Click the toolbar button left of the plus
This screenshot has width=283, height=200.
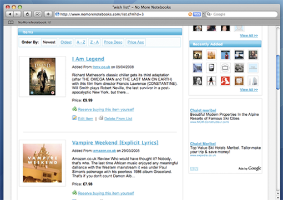coord(38,14)
